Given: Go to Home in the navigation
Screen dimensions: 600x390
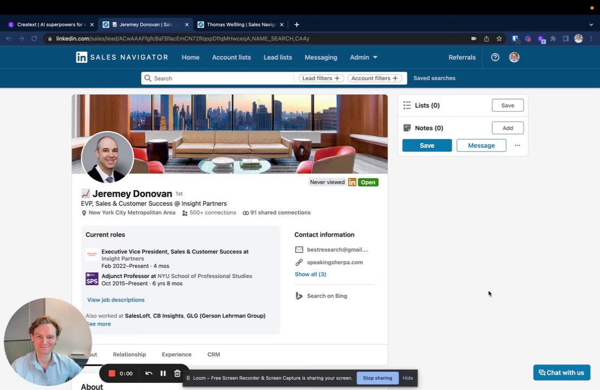Looking at the screenshot, I should [191, 57].
